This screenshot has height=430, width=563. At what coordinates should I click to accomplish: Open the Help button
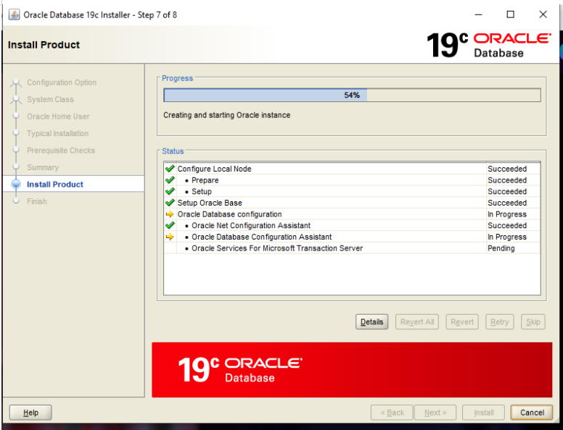click(30, 413)
